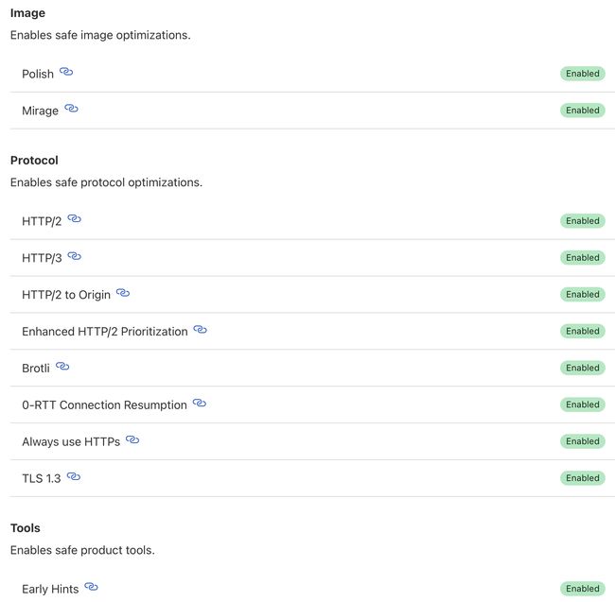The image size is (615, 602).
Task: Select the Enabled badge for TLS 1.3
Action: click(x=583, y=478)
